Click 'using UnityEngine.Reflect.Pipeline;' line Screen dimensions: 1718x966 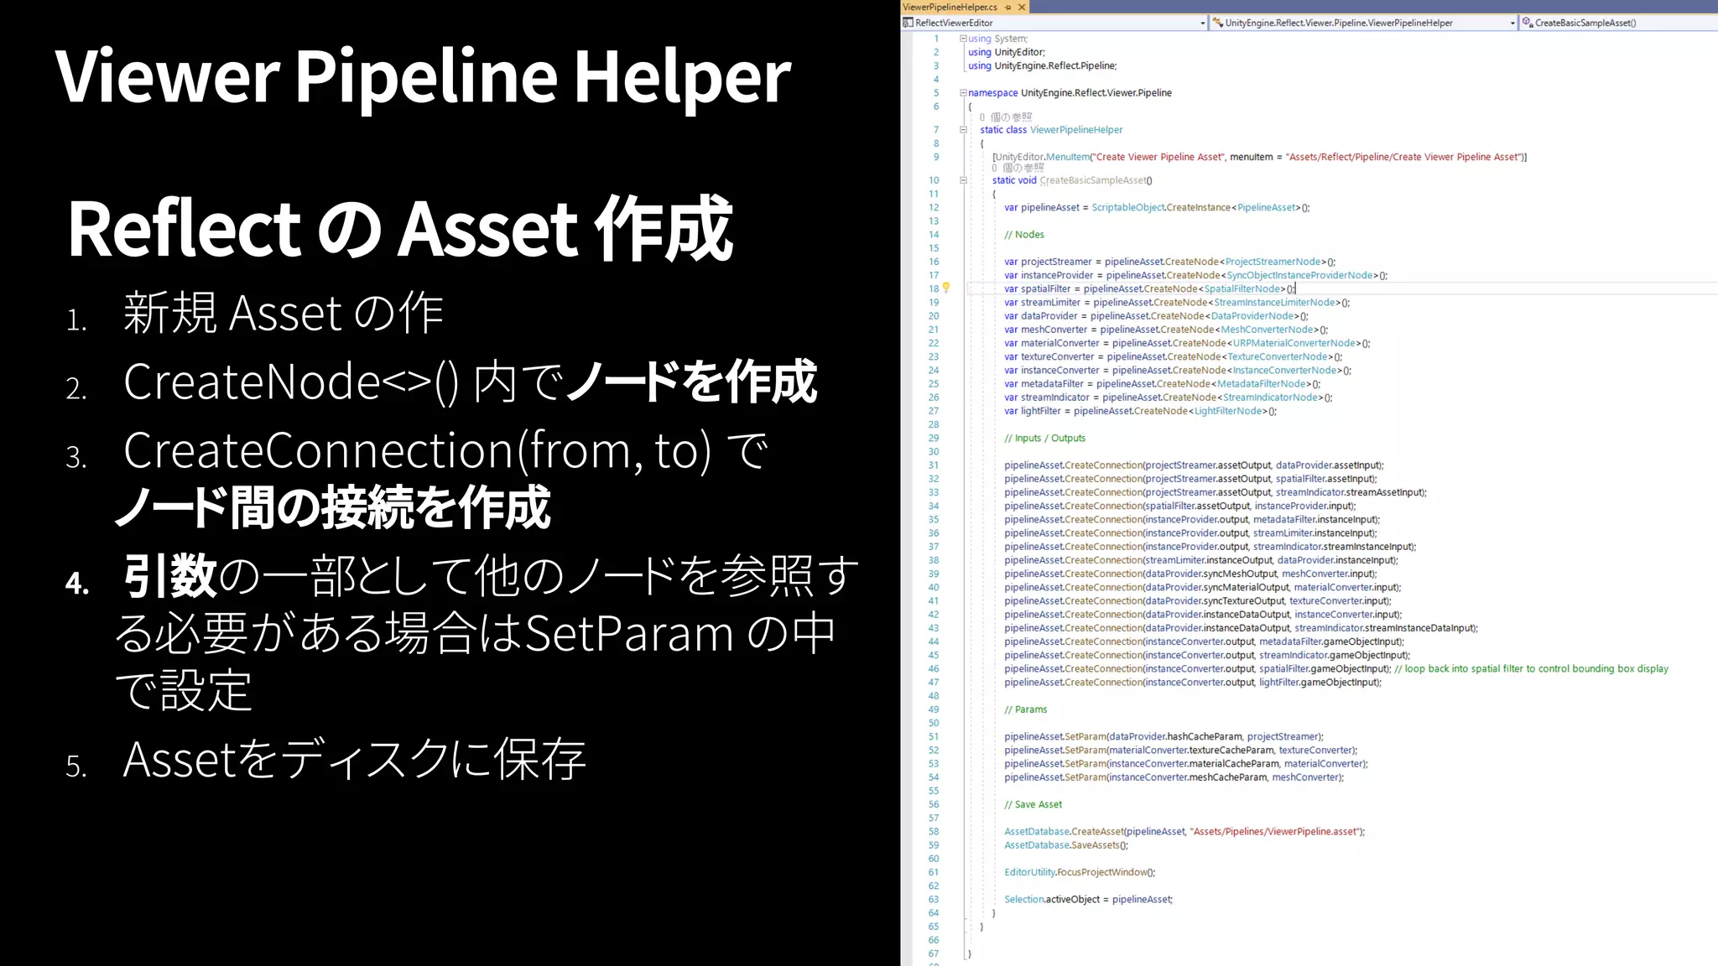[x=1043, y=65]
